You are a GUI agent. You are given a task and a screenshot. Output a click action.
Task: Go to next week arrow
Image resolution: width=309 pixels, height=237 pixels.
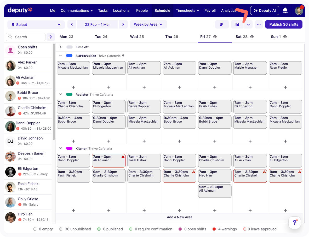tap(123, 24)
